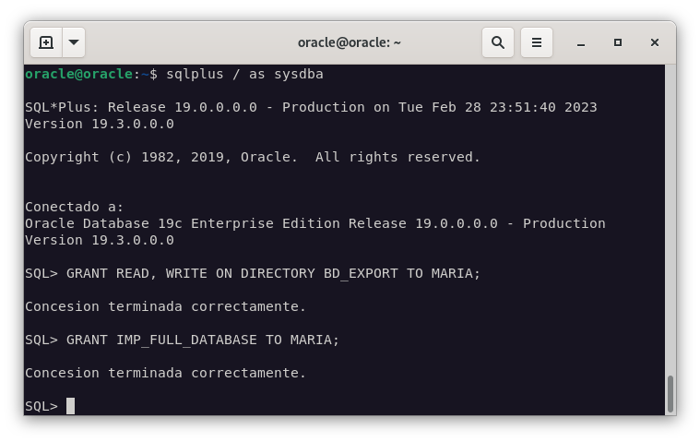Open the hamburger main menu

coord(536,42)
